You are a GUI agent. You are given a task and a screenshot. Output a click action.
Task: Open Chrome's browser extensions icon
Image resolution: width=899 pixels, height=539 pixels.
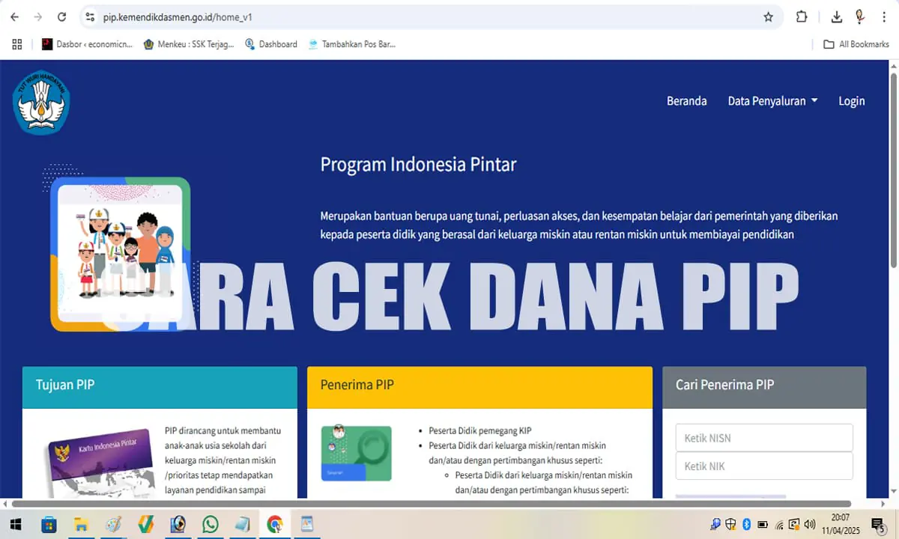point(802,16)
